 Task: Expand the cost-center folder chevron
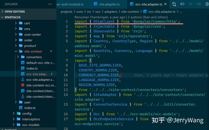point(16,34)
